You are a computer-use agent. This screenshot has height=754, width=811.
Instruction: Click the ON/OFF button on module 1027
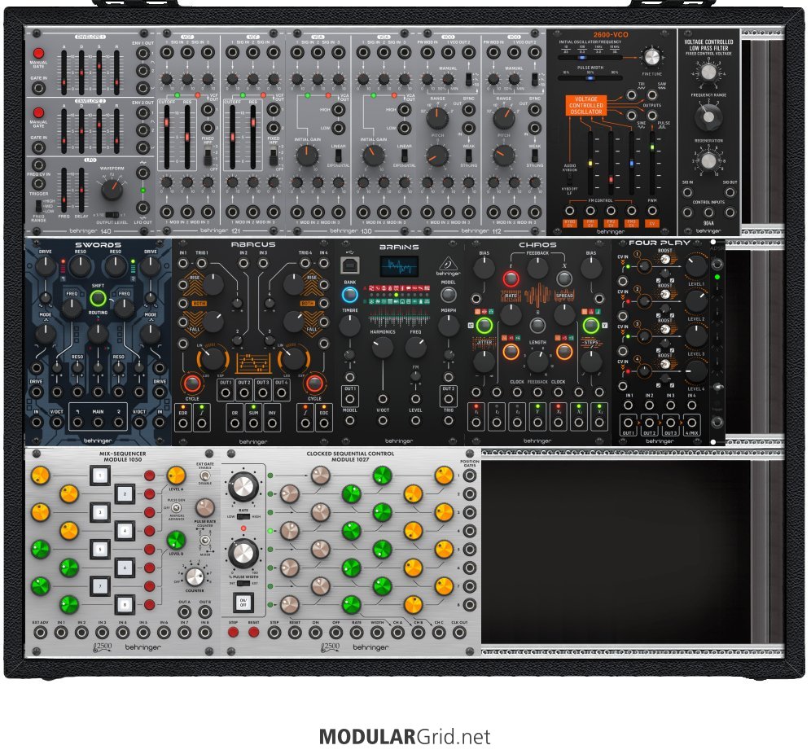[243, 602]
